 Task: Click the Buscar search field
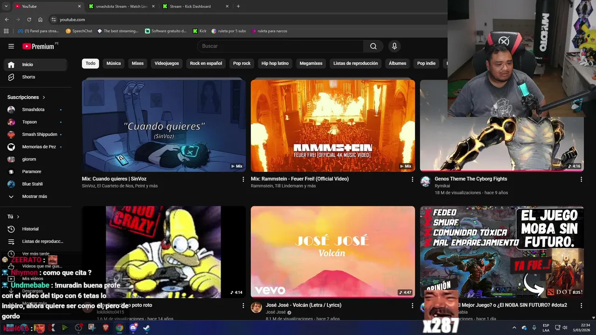(x=281, y=46)
